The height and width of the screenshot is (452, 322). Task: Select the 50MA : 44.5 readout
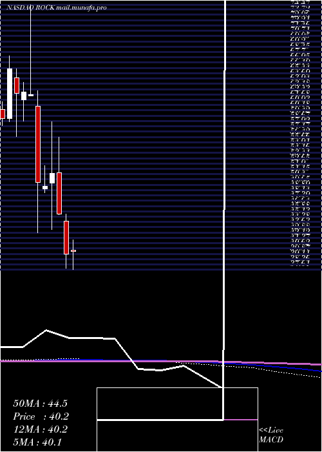point(40,404)
